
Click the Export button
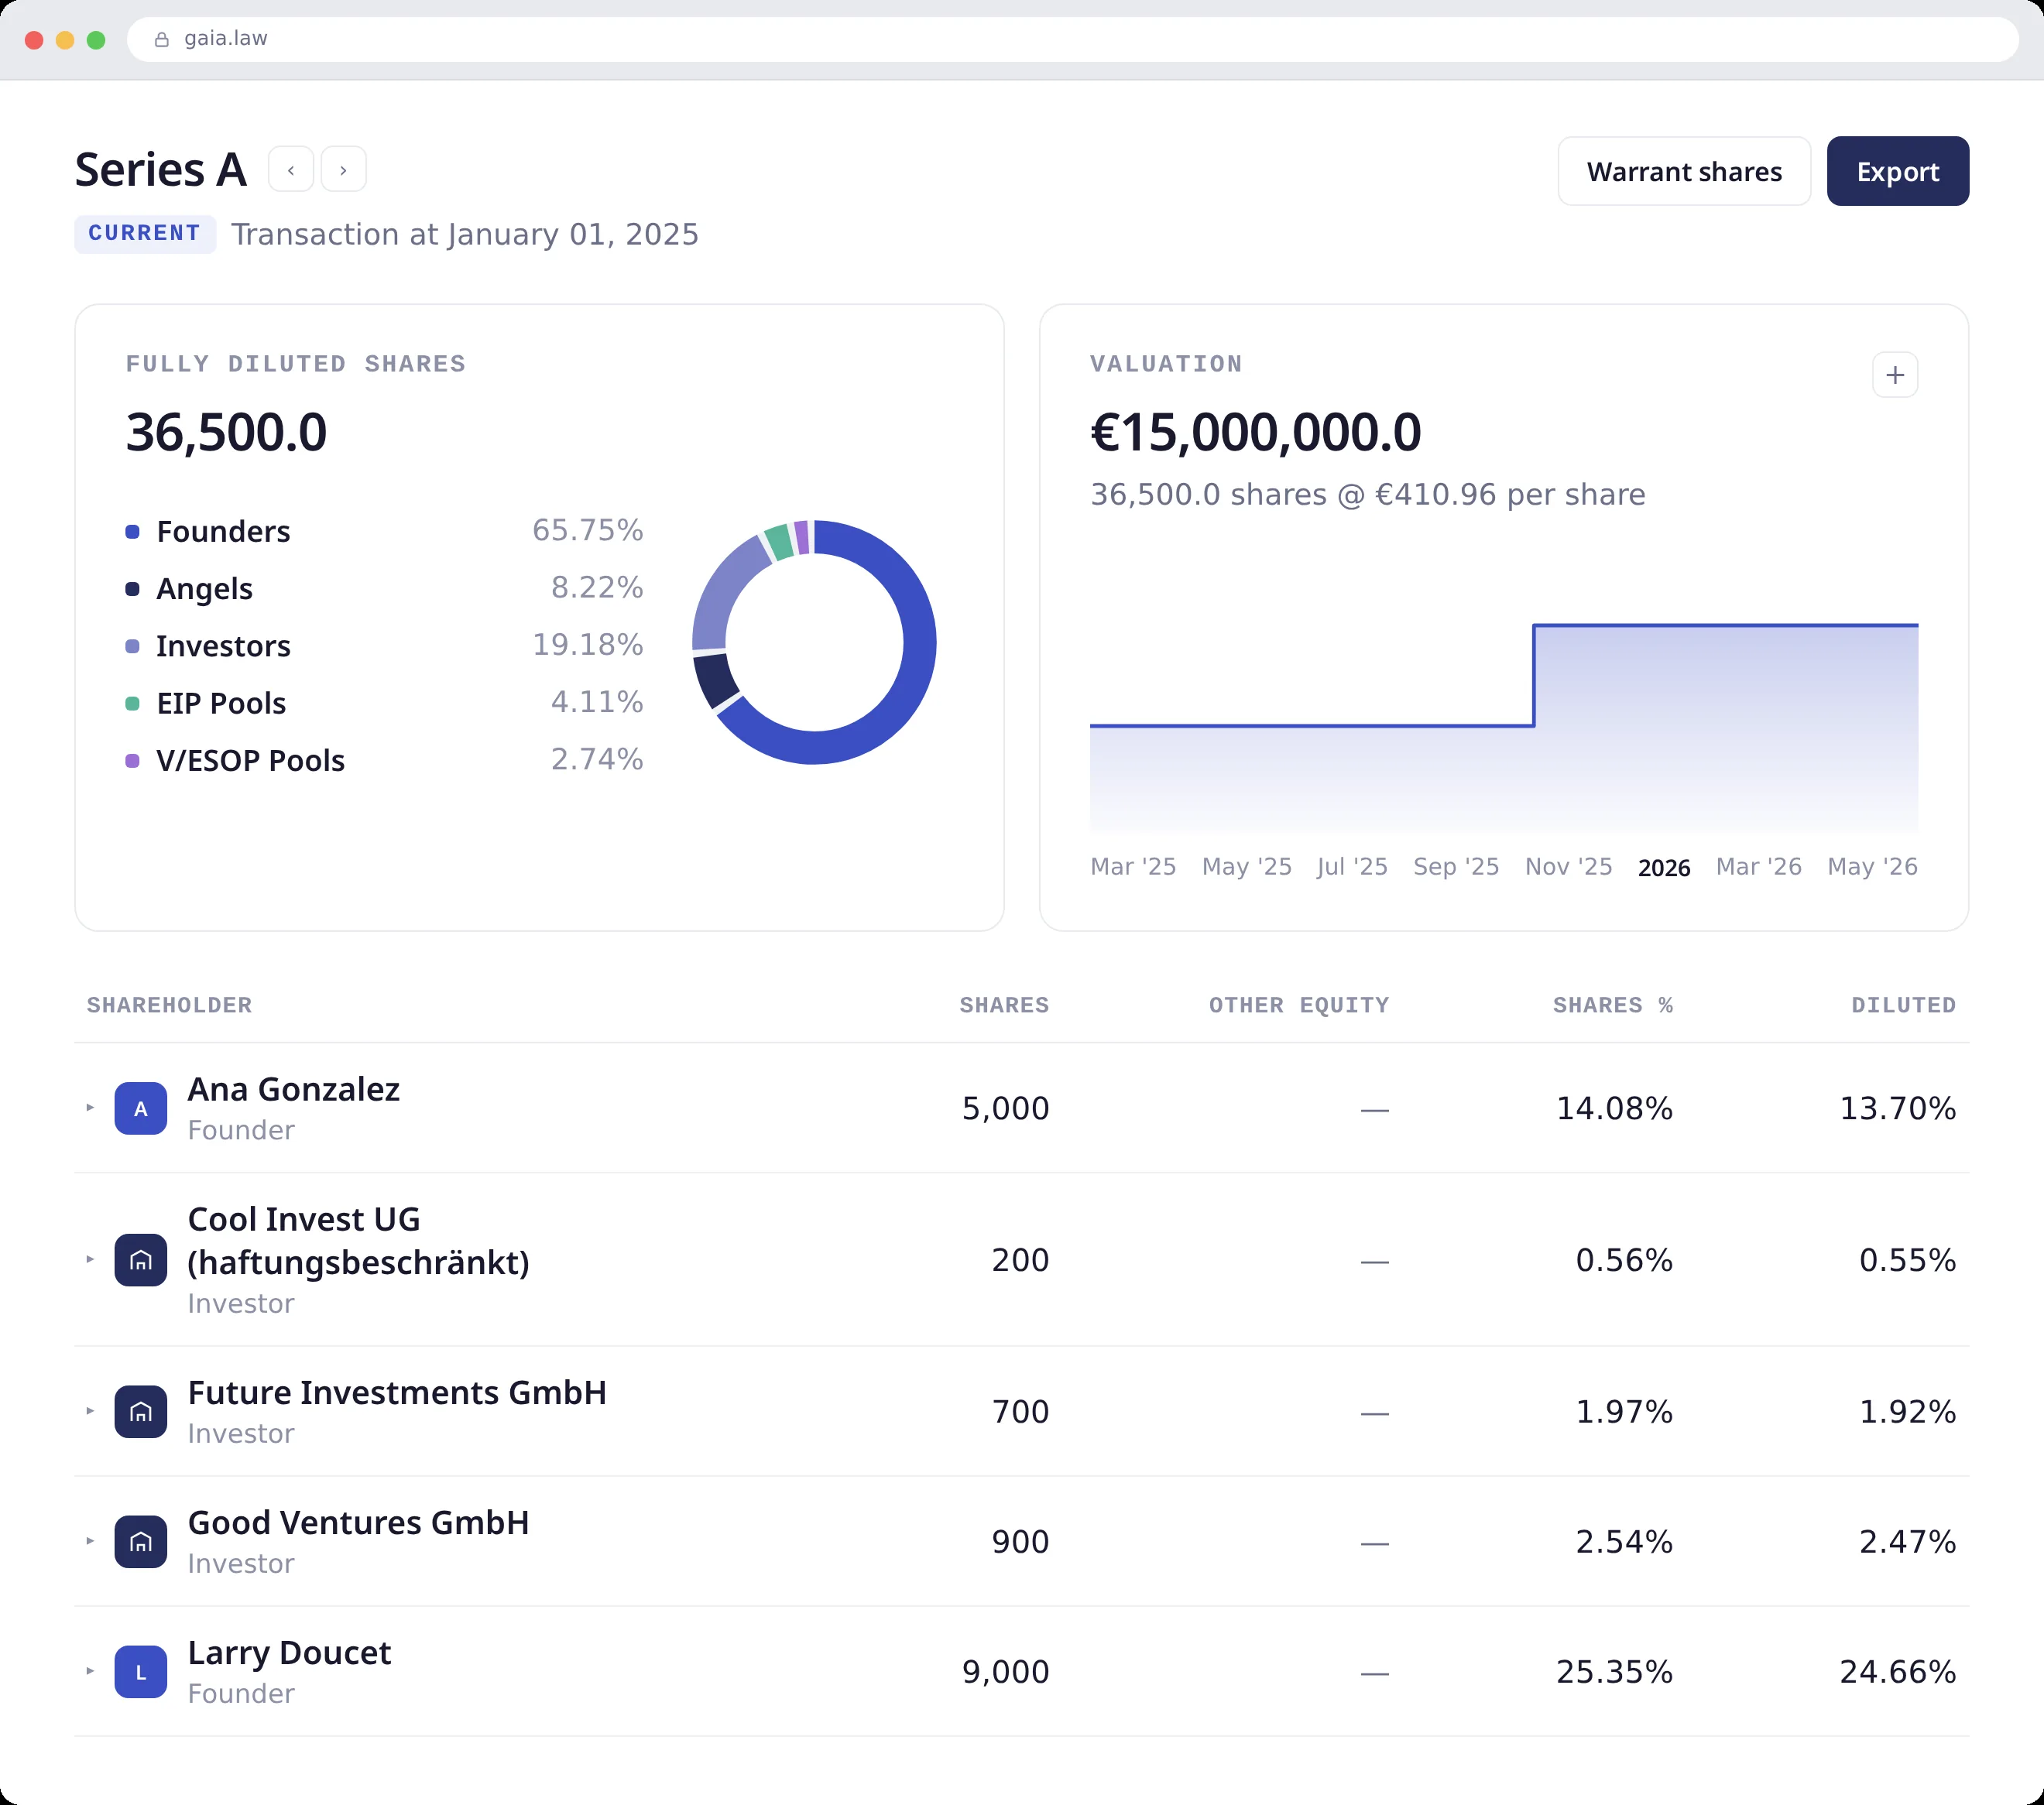[x=1897, y=172]
